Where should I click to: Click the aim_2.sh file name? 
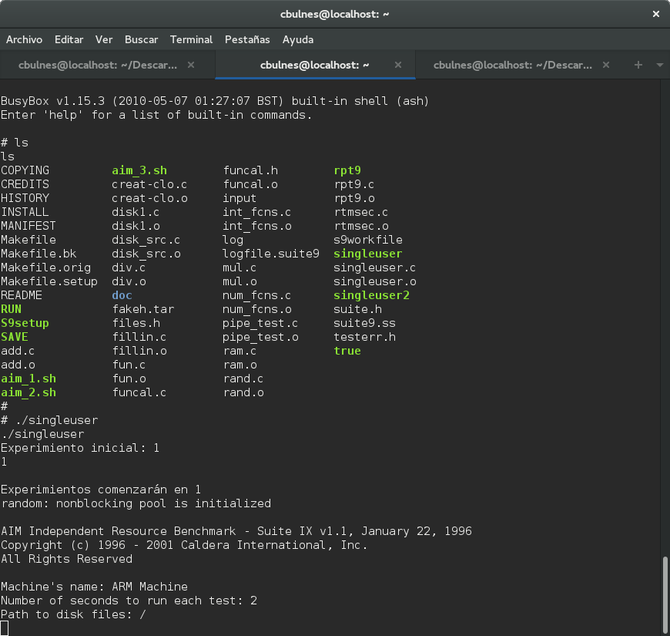(28, 392)
